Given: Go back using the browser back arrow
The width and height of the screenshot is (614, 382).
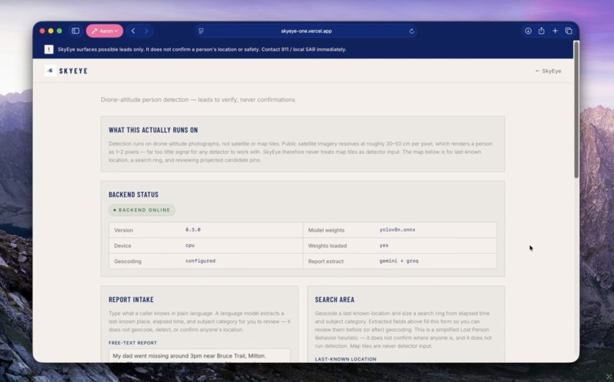Looking at the screenshot, I should pos(133,31).
